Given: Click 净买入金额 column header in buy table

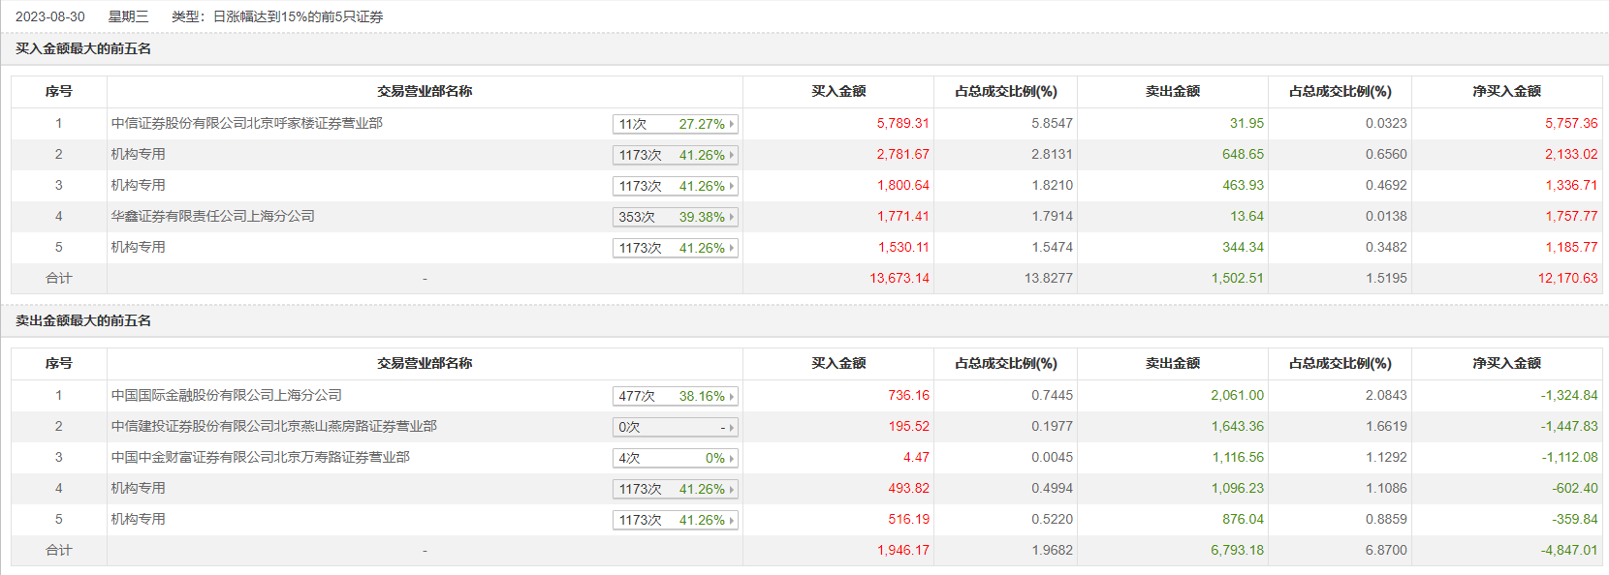Looking at the screenshot, I should 1506,91.
